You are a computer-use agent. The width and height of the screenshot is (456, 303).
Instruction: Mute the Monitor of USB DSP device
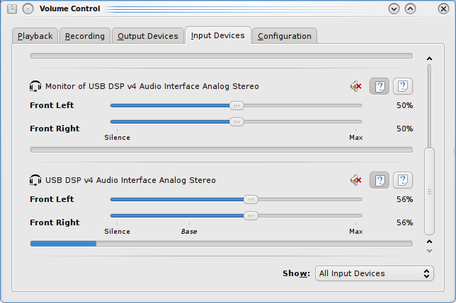click(355, 87)
